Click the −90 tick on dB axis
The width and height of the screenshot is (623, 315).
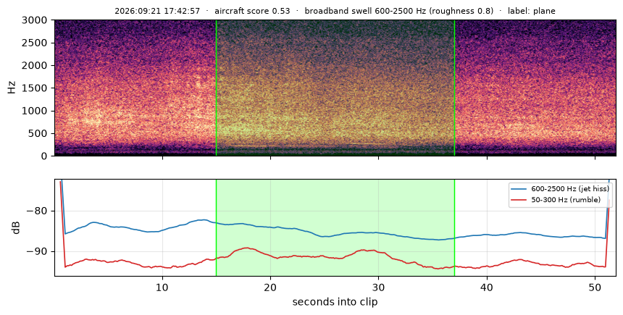pos(36,251)
